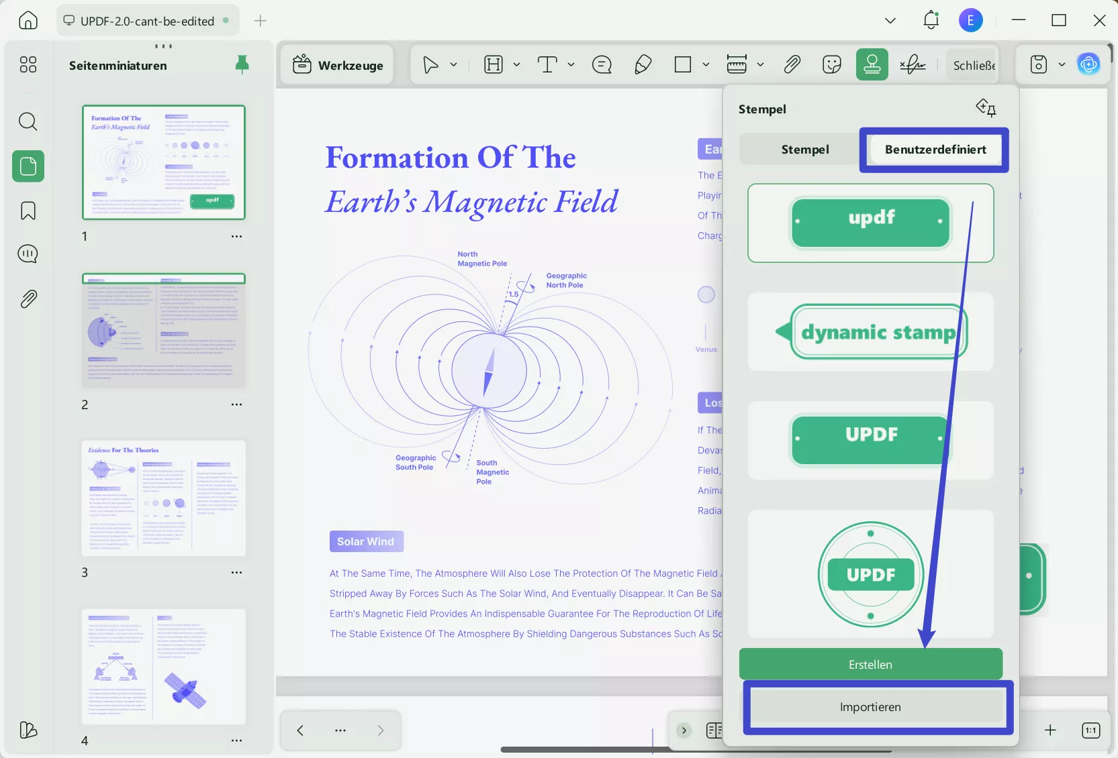Open the options menu for page 3
The width and height of the screenshot is (1118, 758).
tap(236, 573)
